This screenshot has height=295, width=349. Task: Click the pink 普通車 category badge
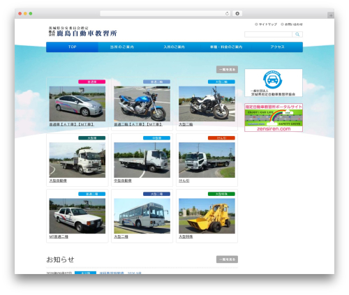point(92,82)
